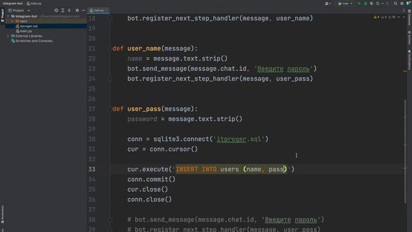Select main.py in the Project tree
The width and height of the screenshot is (412, 232).
[26, 31]
